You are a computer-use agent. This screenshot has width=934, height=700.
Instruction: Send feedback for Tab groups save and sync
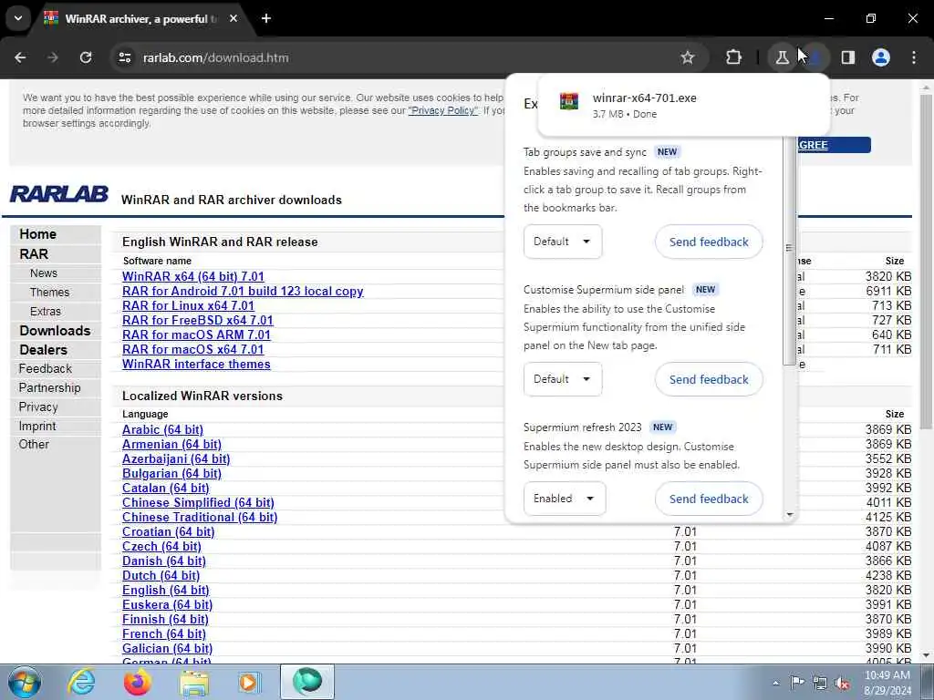(709, 242)
